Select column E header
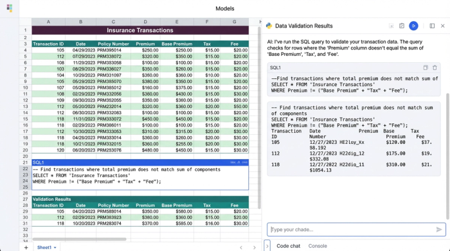Viewport: 450px width, 251px height. pos(177,22)
